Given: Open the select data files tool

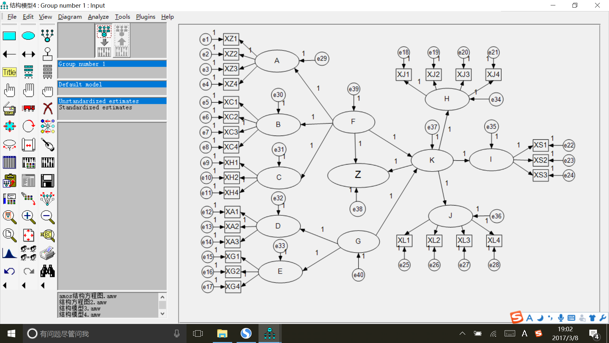Looking at the screenshot, I should point(9,163).
